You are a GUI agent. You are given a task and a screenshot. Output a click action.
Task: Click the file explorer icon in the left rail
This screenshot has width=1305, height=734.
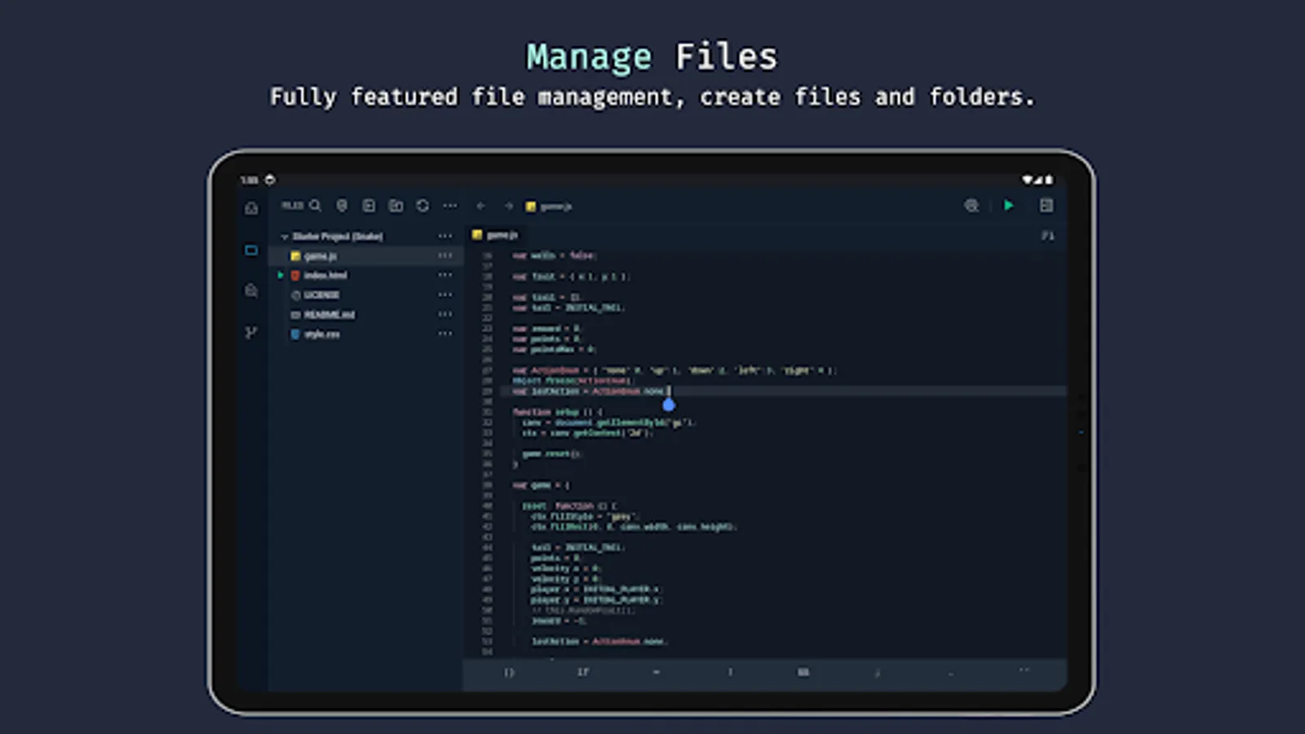pyautogui.click(x=251, y=250)
